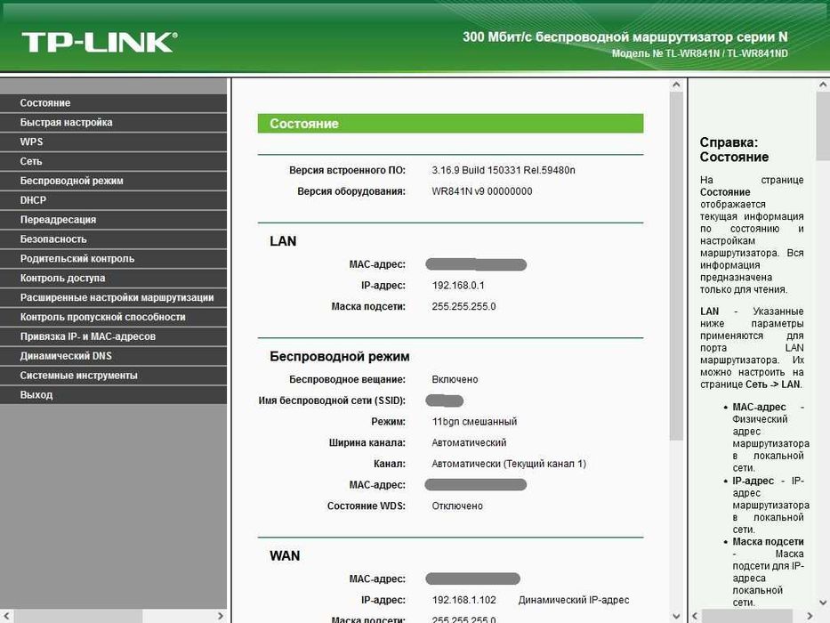
Task: Open Расширенные настройки маршрутизации
Action: (113, 297)
